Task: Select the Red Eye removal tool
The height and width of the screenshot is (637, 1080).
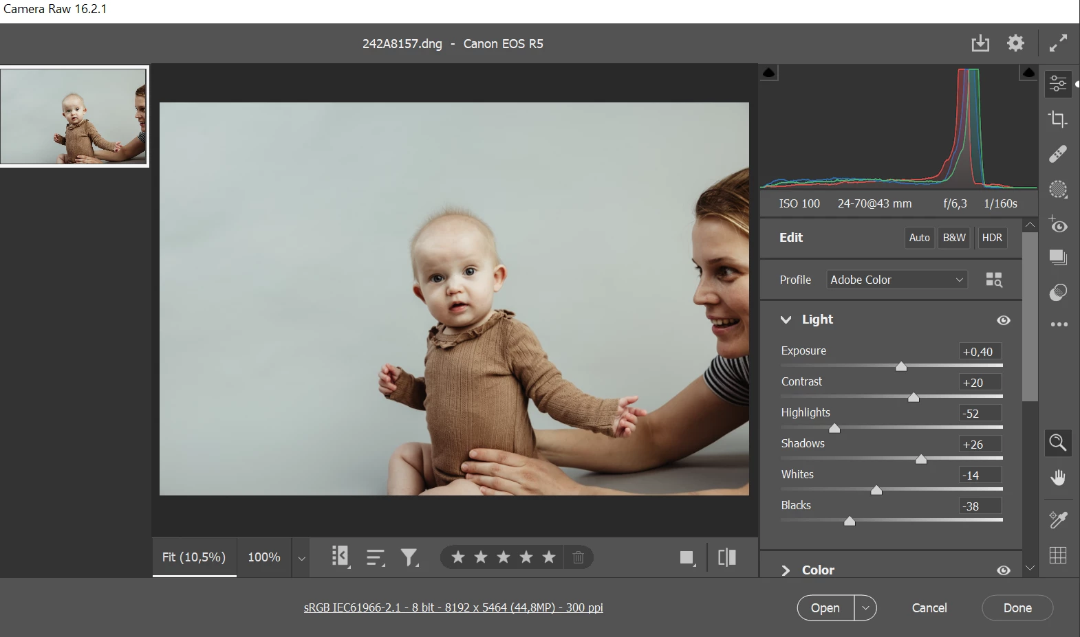Action: tap(1057, 225)
